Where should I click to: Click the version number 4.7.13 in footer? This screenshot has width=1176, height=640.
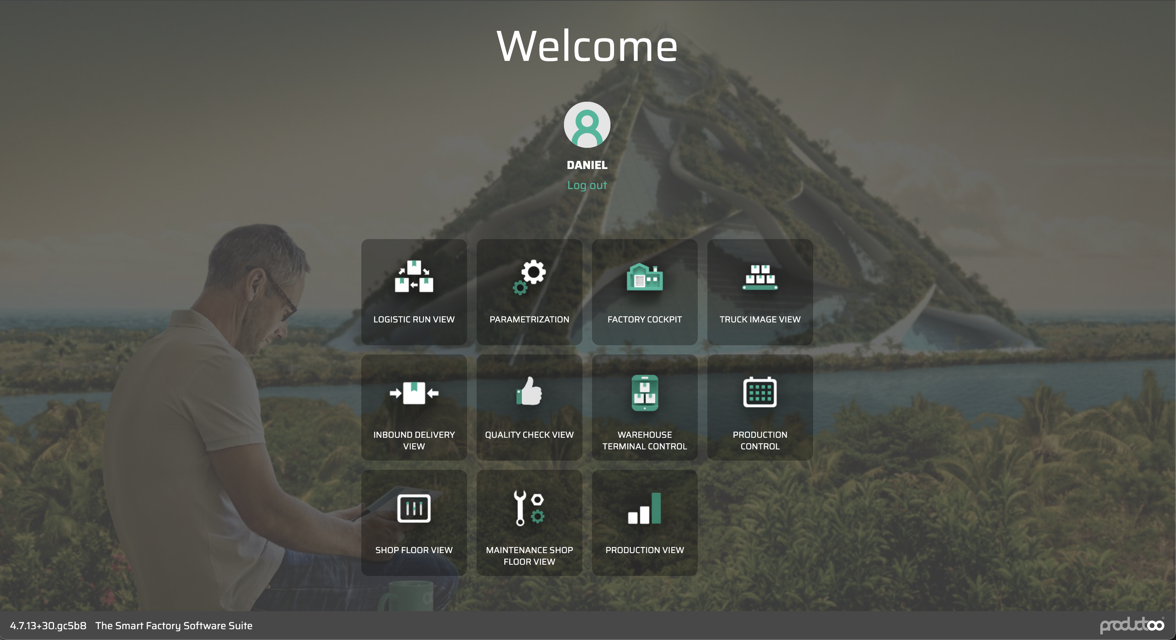(x=48, y=626)
